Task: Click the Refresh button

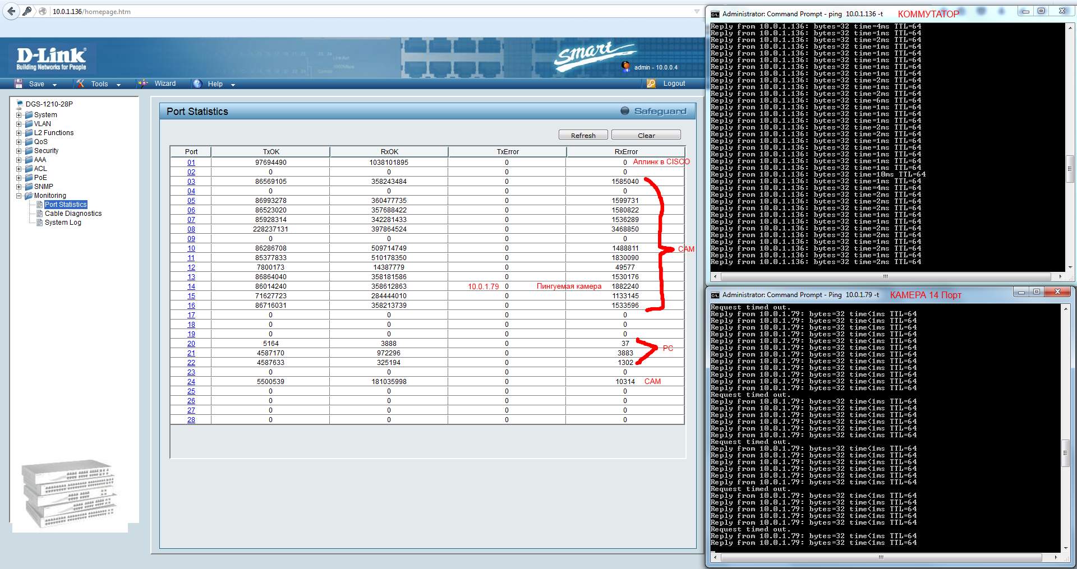Action: (x=583, y=135)
